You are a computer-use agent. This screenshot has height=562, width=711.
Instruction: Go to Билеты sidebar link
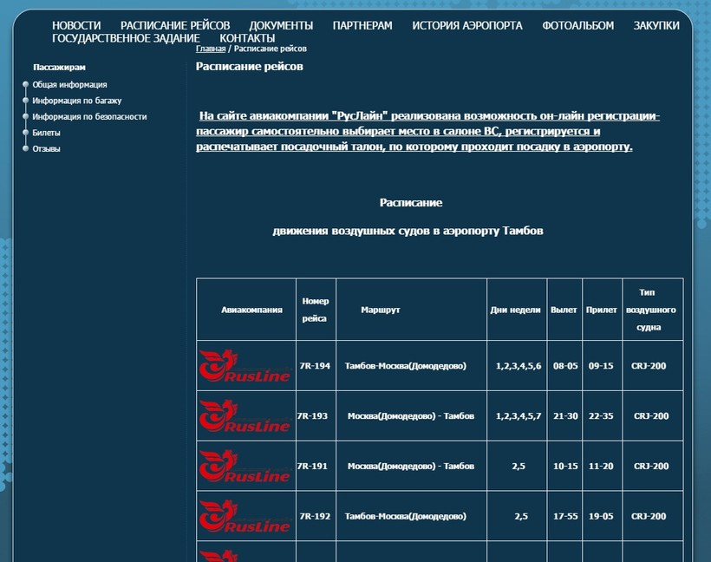click(x=46, y=133)
